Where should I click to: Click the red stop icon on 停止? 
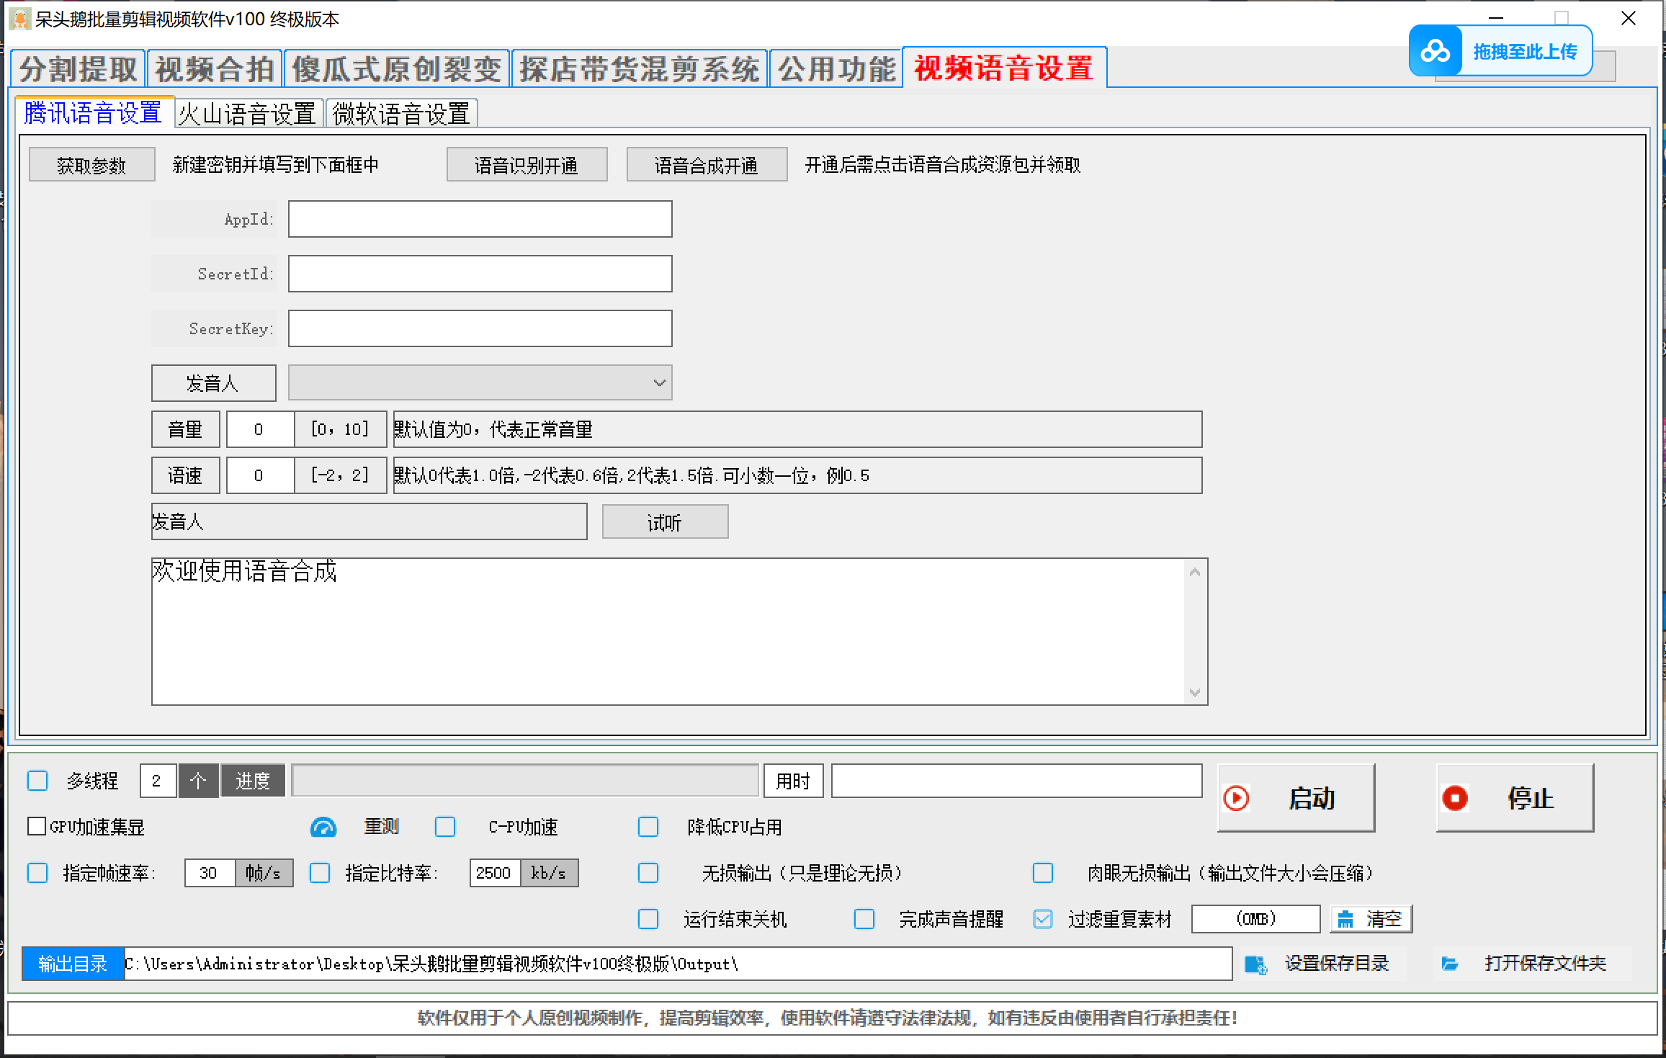1455,798
